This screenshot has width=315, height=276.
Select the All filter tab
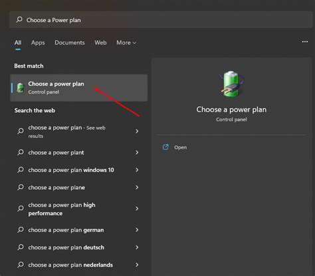pyautogui.click(x=18, y=42)
